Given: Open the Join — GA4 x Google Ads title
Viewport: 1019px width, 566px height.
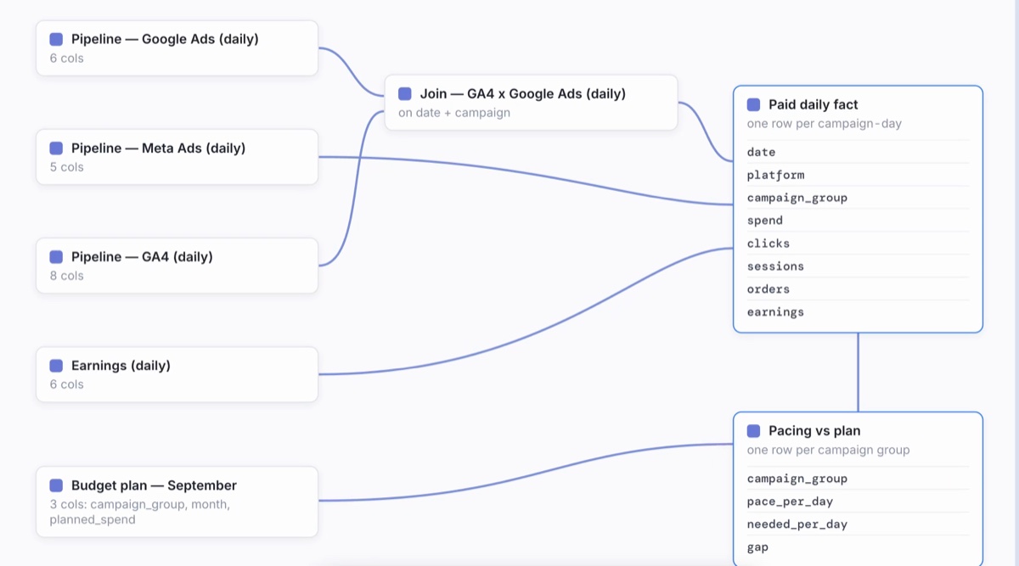Looking at the screenshot, I should coord(523,93).
